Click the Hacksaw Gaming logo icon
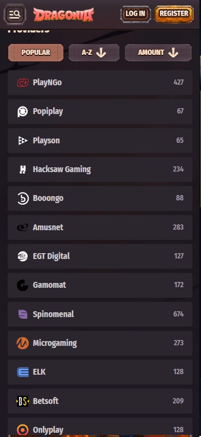 click(x=22, y=169)
